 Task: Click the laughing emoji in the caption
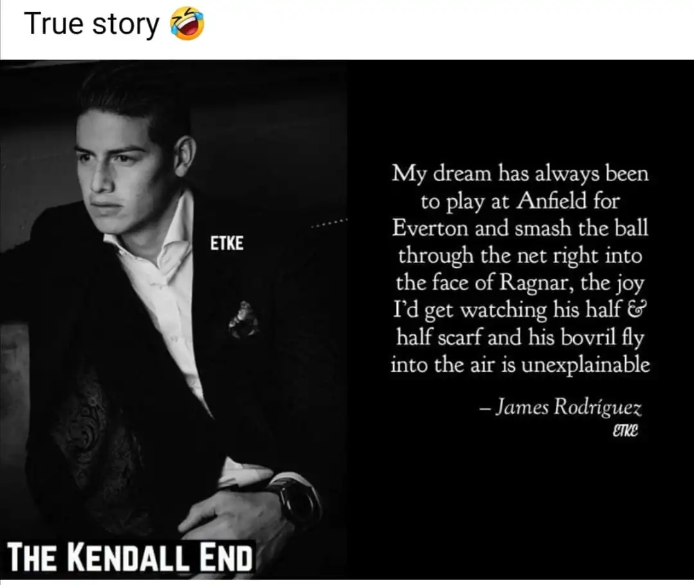[x=187, y=23]
